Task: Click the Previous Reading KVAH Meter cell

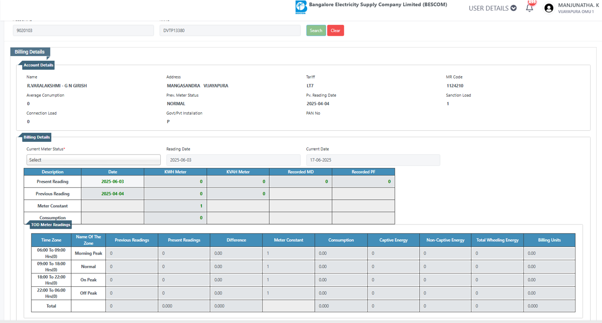Action: click(238, 194)
